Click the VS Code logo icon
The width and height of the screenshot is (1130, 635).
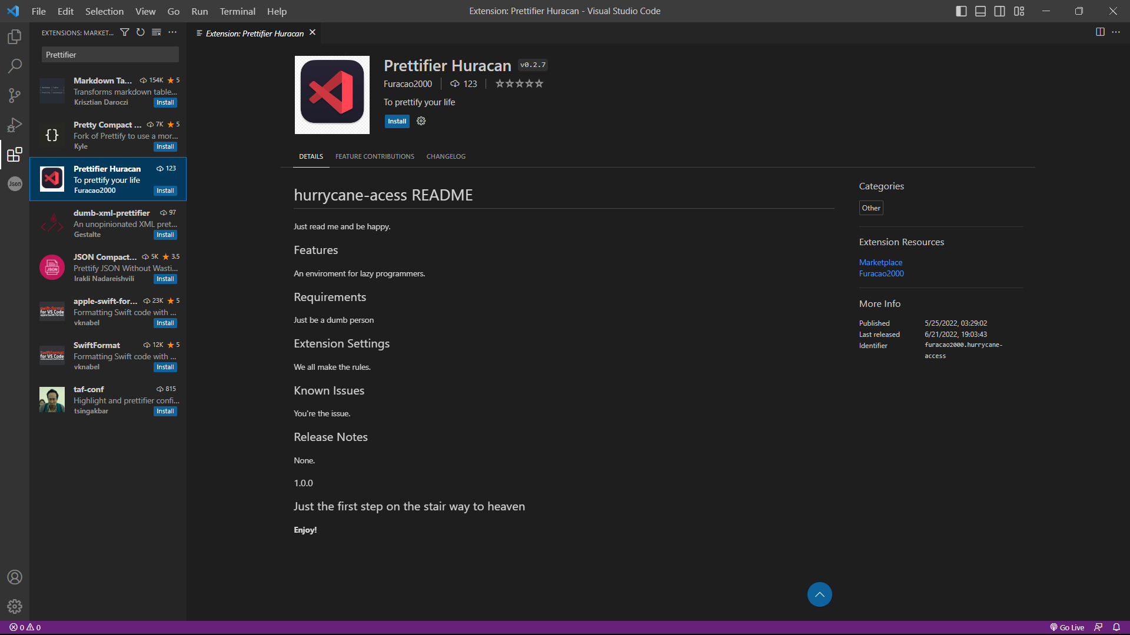pyautogui.click(x=13, y=11)
